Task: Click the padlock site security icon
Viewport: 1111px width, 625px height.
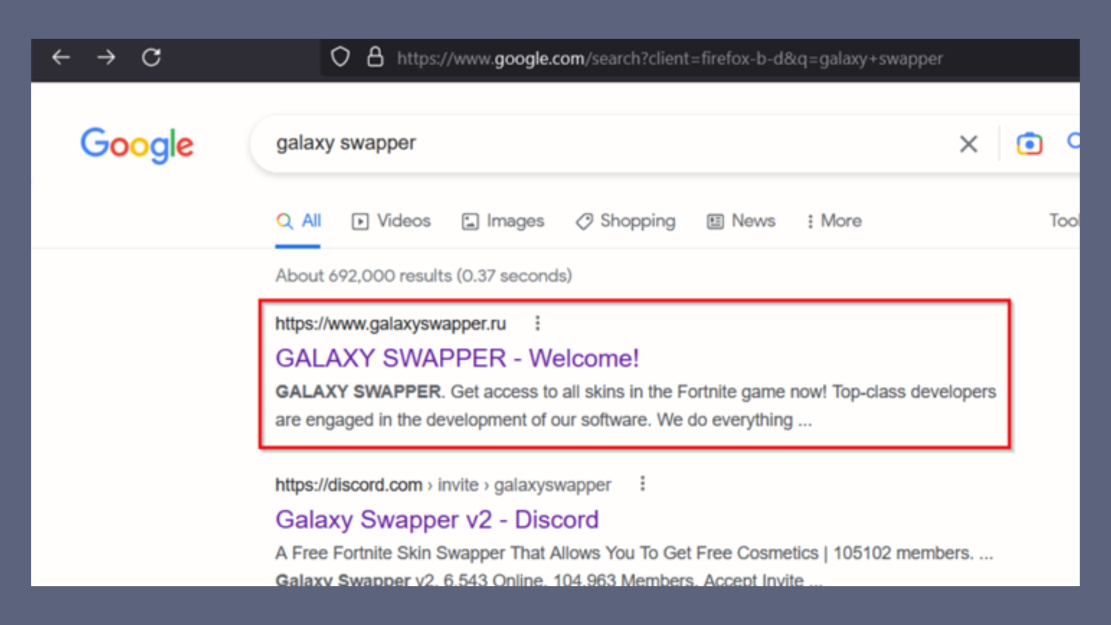Action: (x=375, y=57)
